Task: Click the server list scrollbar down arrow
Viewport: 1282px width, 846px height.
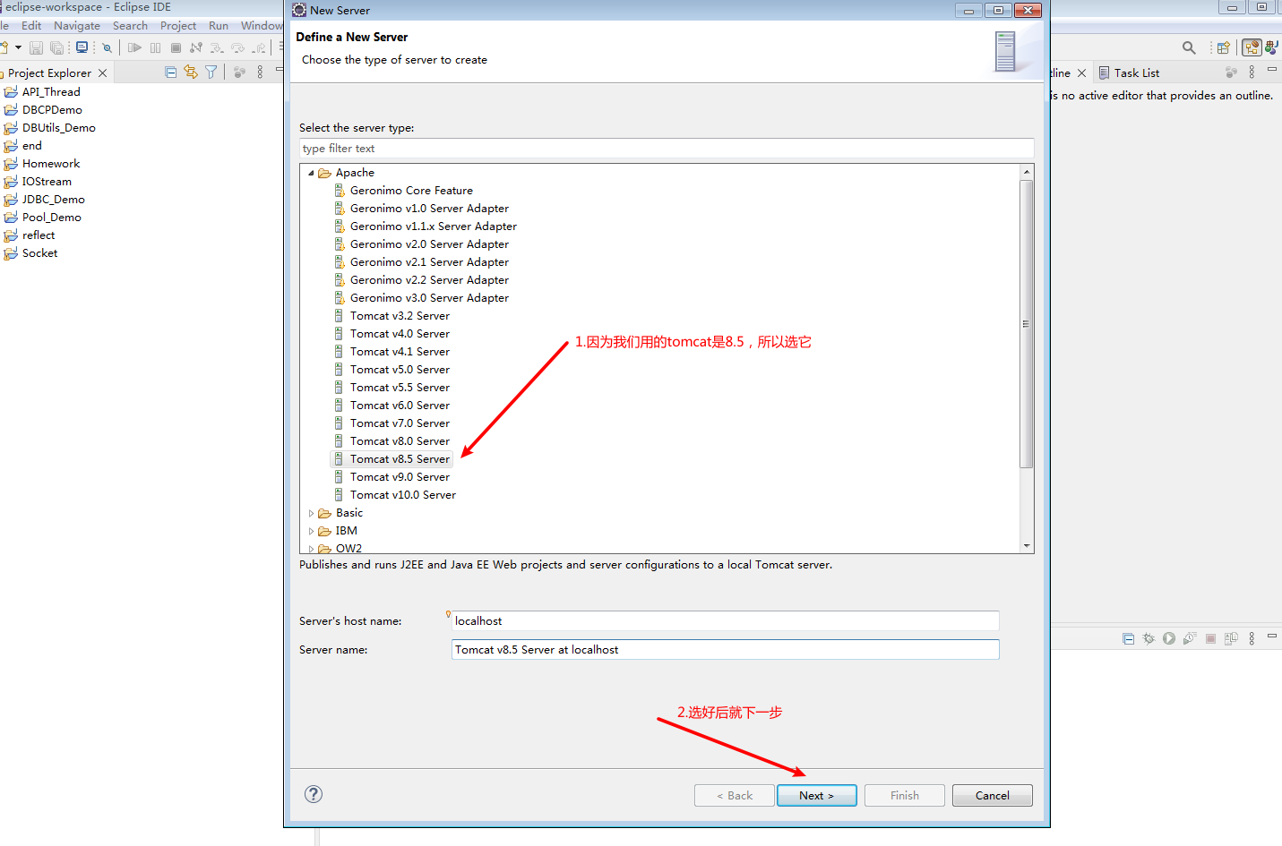Action: tap(1027, 545)
